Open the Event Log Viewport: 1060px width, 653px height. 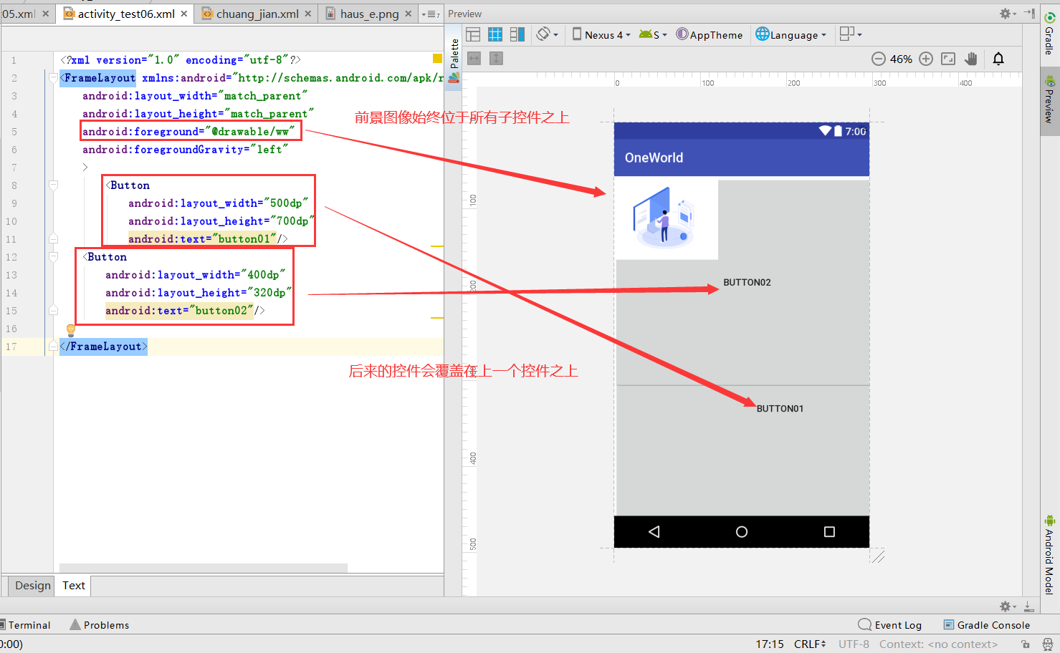[890, 625]
